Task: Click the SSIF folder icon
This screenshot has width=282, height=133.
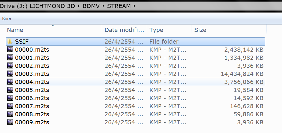Action: tap(10, 42)
